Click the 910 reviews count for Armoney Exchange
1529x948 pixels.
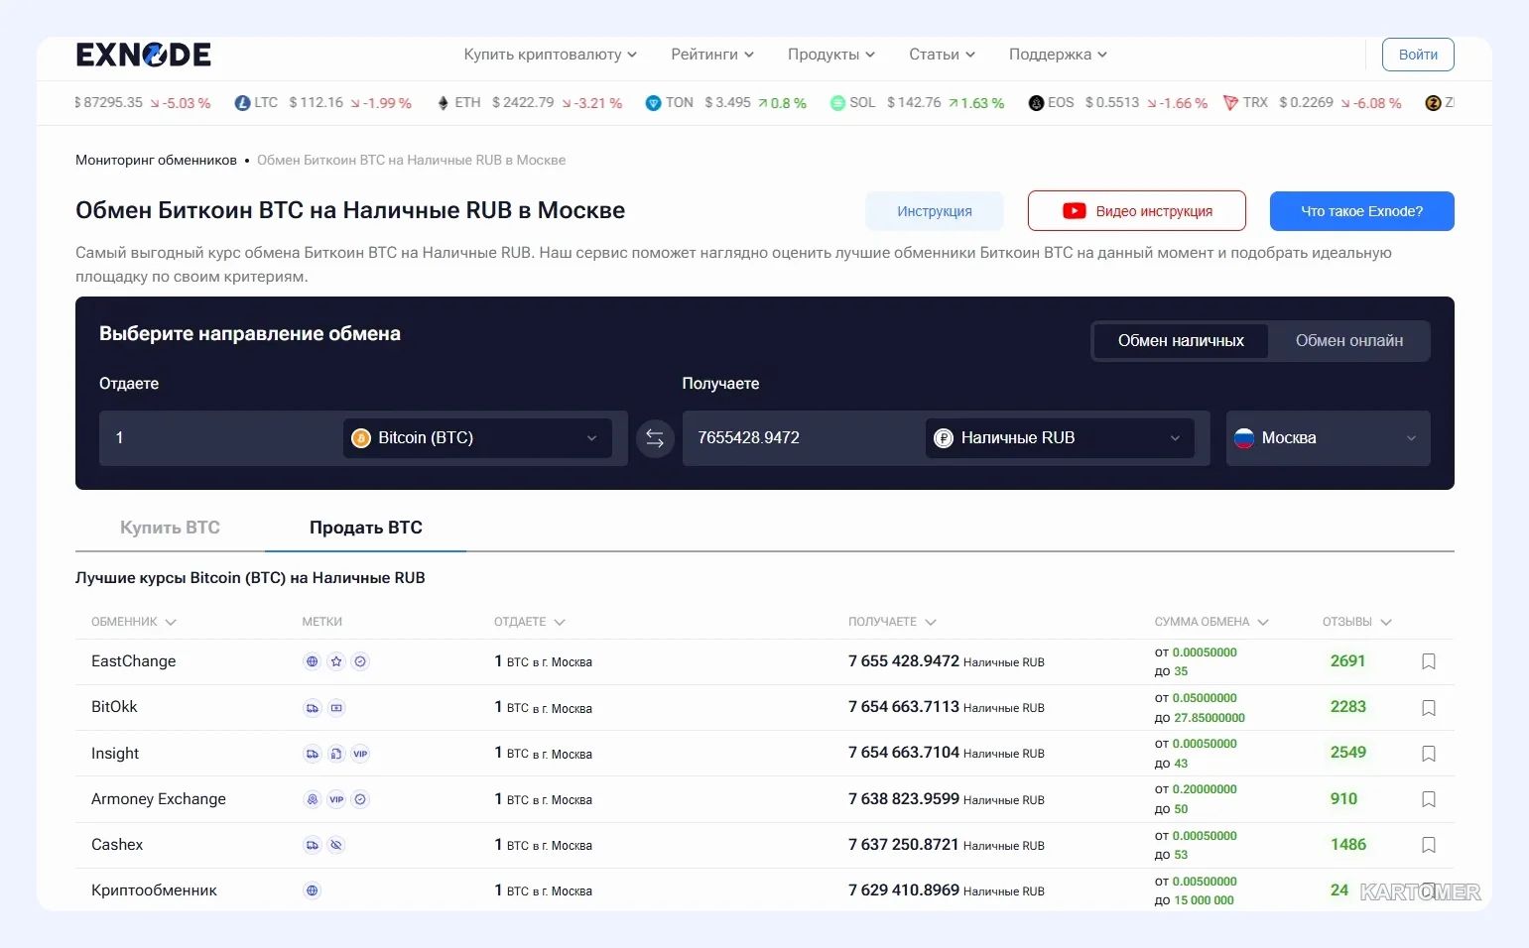coord(1343,799)
